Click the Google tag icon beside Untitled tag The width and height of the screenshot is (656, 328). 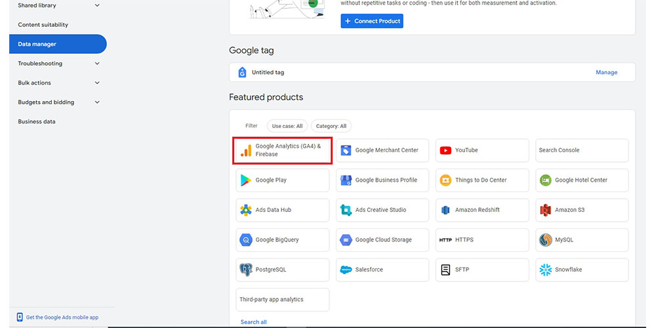click(242, 72)
